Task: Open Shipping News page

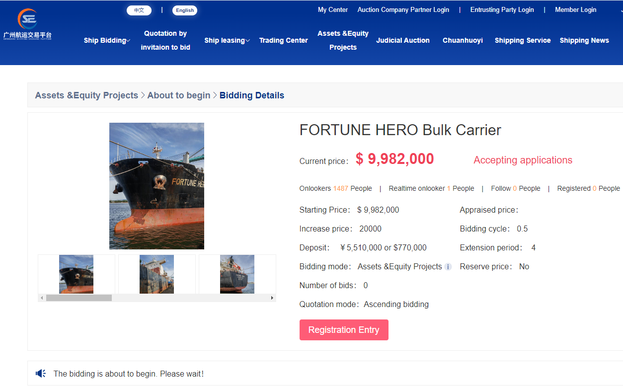Action: point(584,40)
